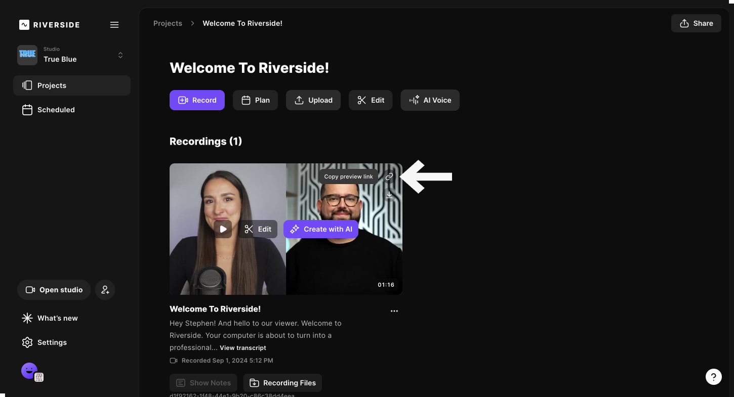Start a recording with the Record button
Viewport: 734px width, 397px height.
[x=197, y=100]
